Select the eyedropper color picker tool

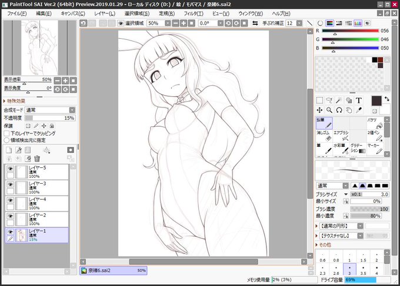[359, 110]
